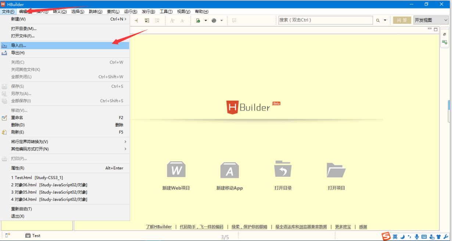Click the search magnifier icon
Screen dimensions: 452x241
pyautogui.click(x=378, y=21)
